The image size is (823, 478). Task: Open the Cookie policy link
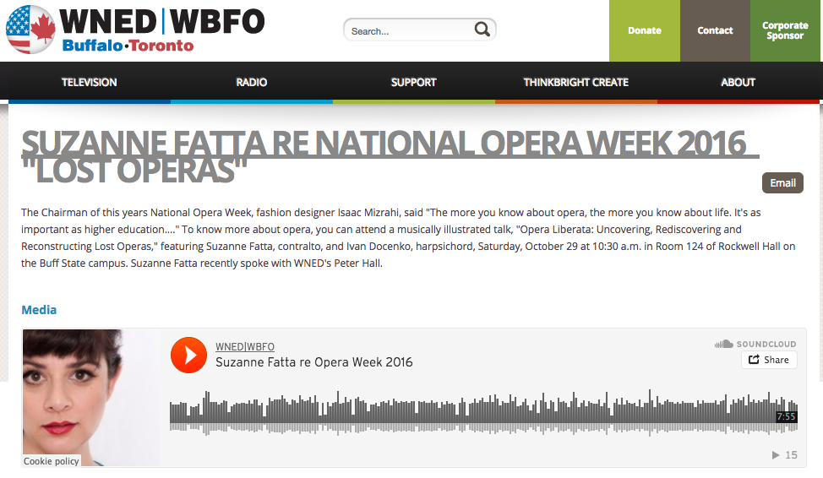tap(52, 460)
